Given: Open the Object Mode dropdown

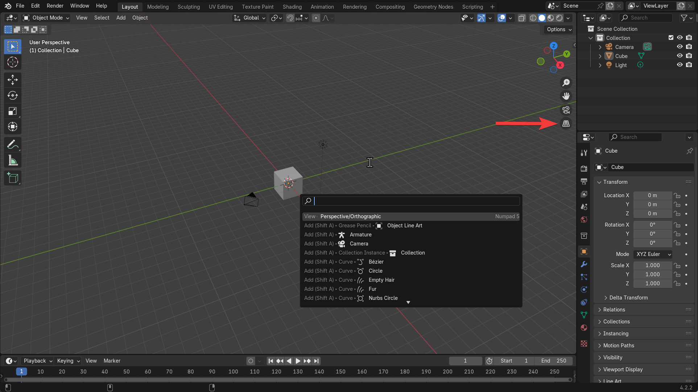Looking at the screenshot, I should pyautogui.click(x=45, y=17).
